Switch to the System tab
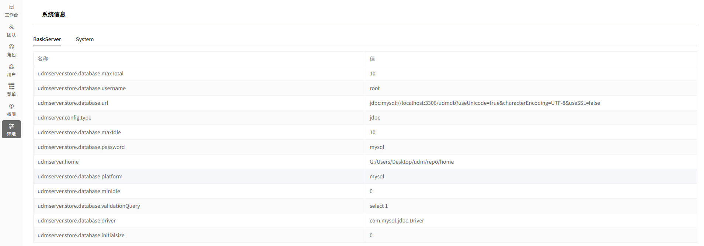Viewport: 704px width, 246px height. [85, 39]
